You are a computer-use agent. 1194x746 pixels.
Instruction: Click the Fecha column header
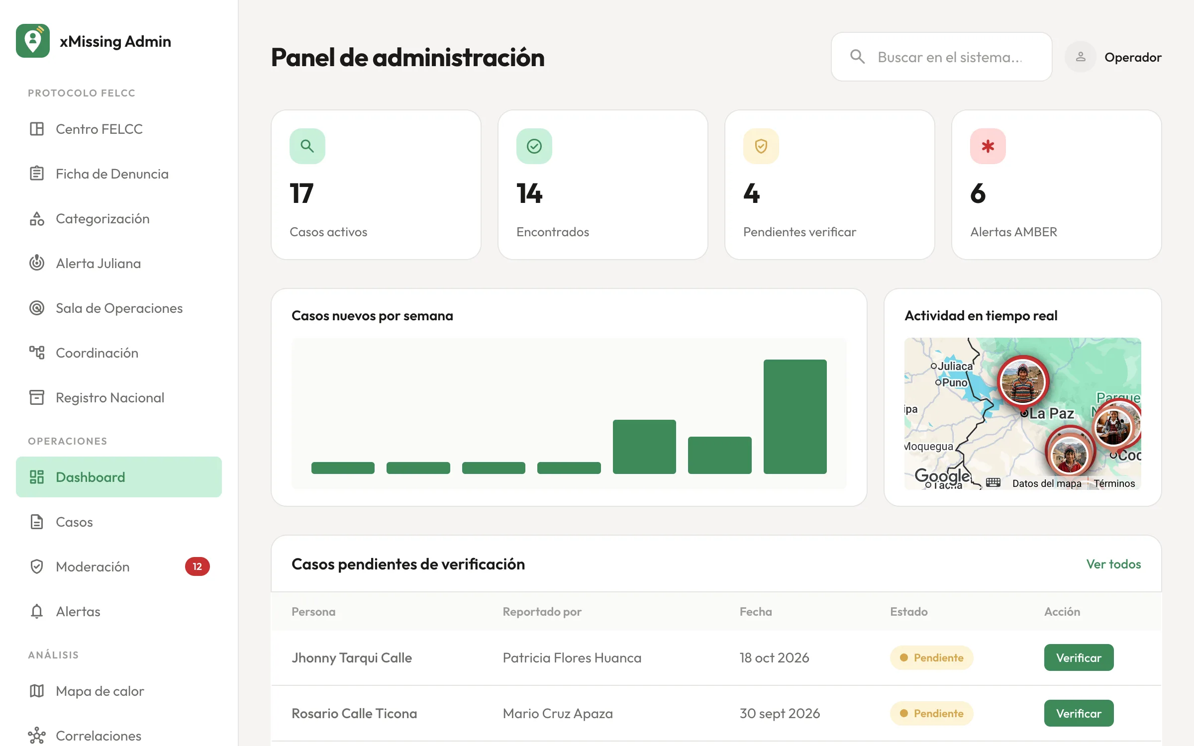pyautogui.click(x=755, y=611)
